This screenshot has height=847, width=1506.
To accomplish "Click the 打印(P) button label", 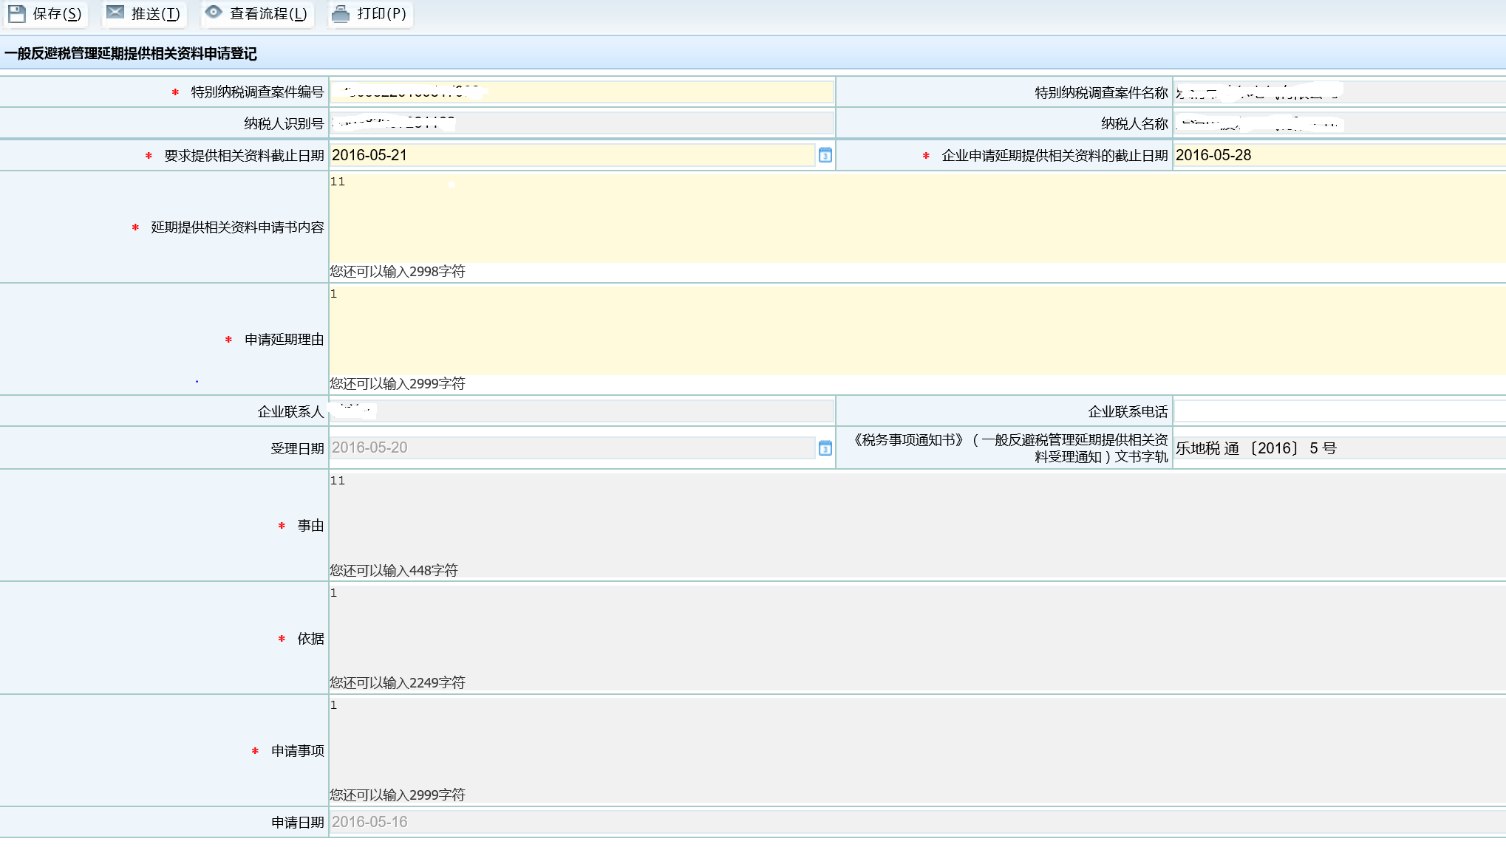I will pos(381,14).
